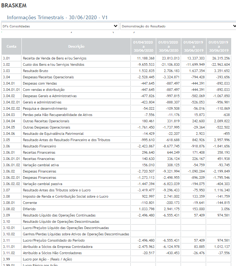This screenshot has width=236, height=266.
Task: Click the Diferido description cell
Action: pyautogui.click(x=76, y=209)
